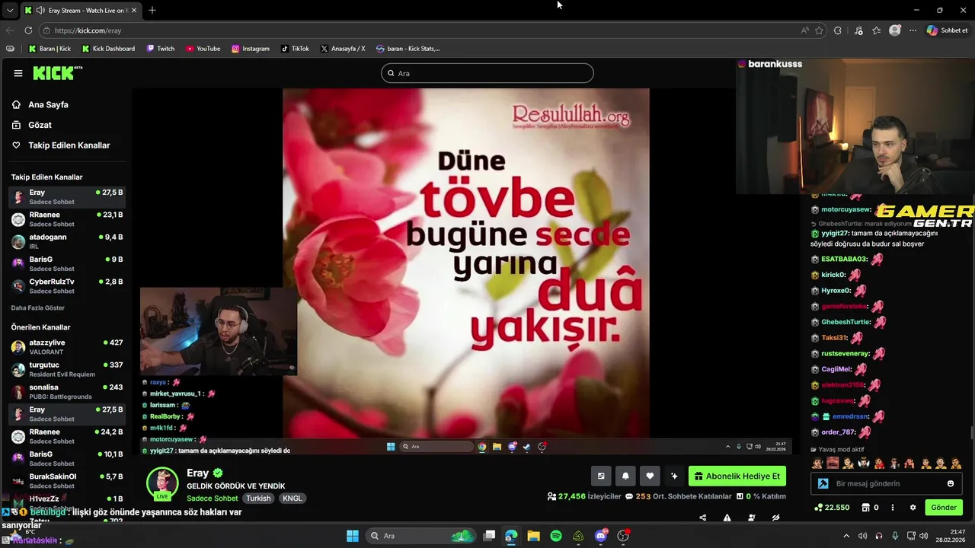Click the Ara search field at top
The height and width of the screenshot is (548, 975).
click(487, 73)
